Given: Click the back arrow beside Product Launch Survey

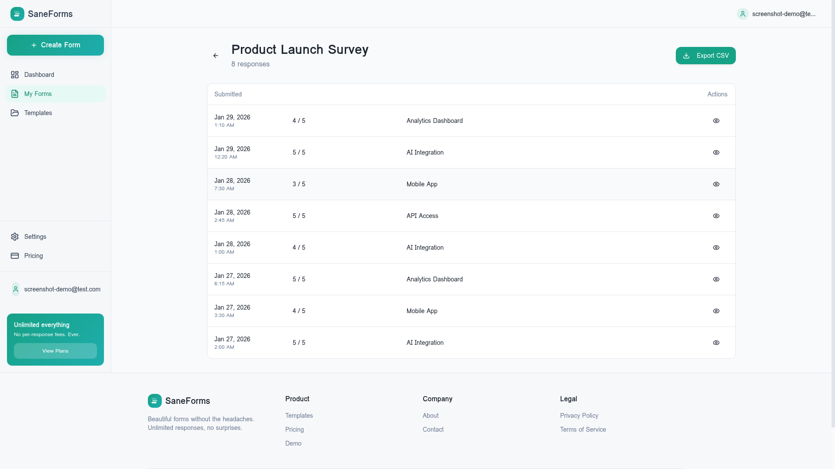Looking at the screenshot, I should pos(216,56).
